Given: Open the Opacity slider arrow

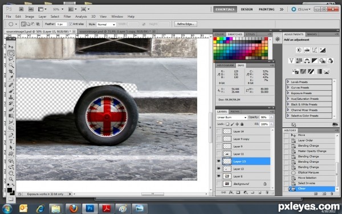Looking at the screenshot, I should pos(271,117).
